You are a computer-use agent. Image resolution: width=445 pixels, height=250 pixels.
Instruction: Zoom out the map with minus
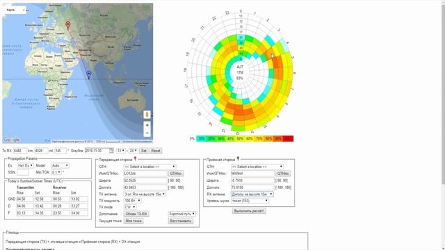click(x=147, y=133)
